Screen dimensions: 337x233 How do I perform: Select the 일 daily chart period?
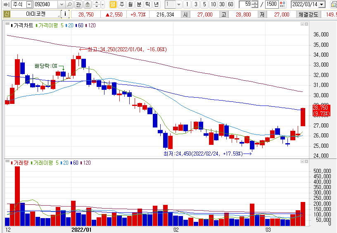coord(113,4)
